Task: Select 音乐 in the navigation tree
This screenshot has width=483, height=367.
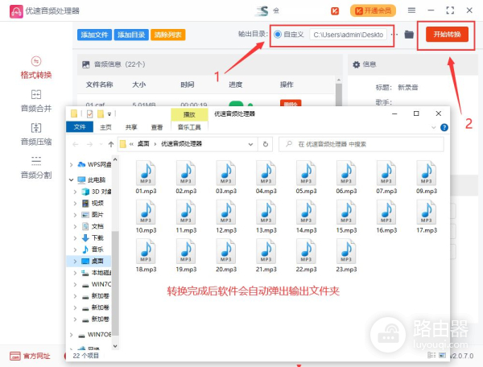Action: [x=97, y=249]
